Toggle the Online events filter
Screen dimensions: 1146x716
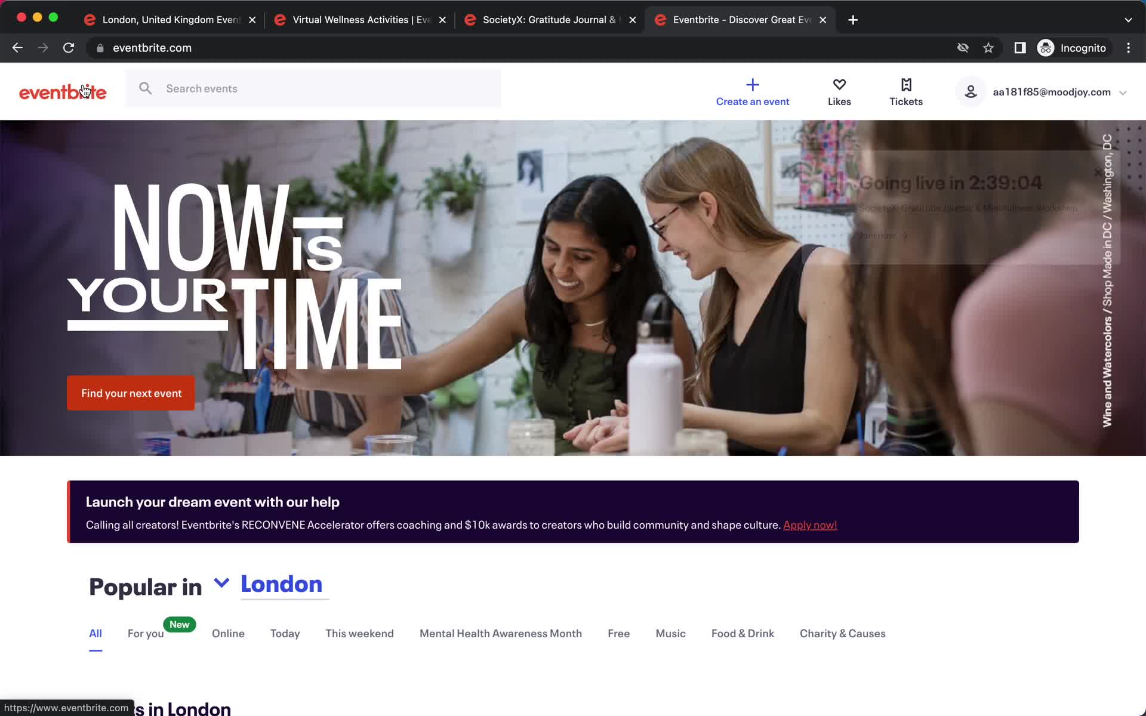click(228, 632)
